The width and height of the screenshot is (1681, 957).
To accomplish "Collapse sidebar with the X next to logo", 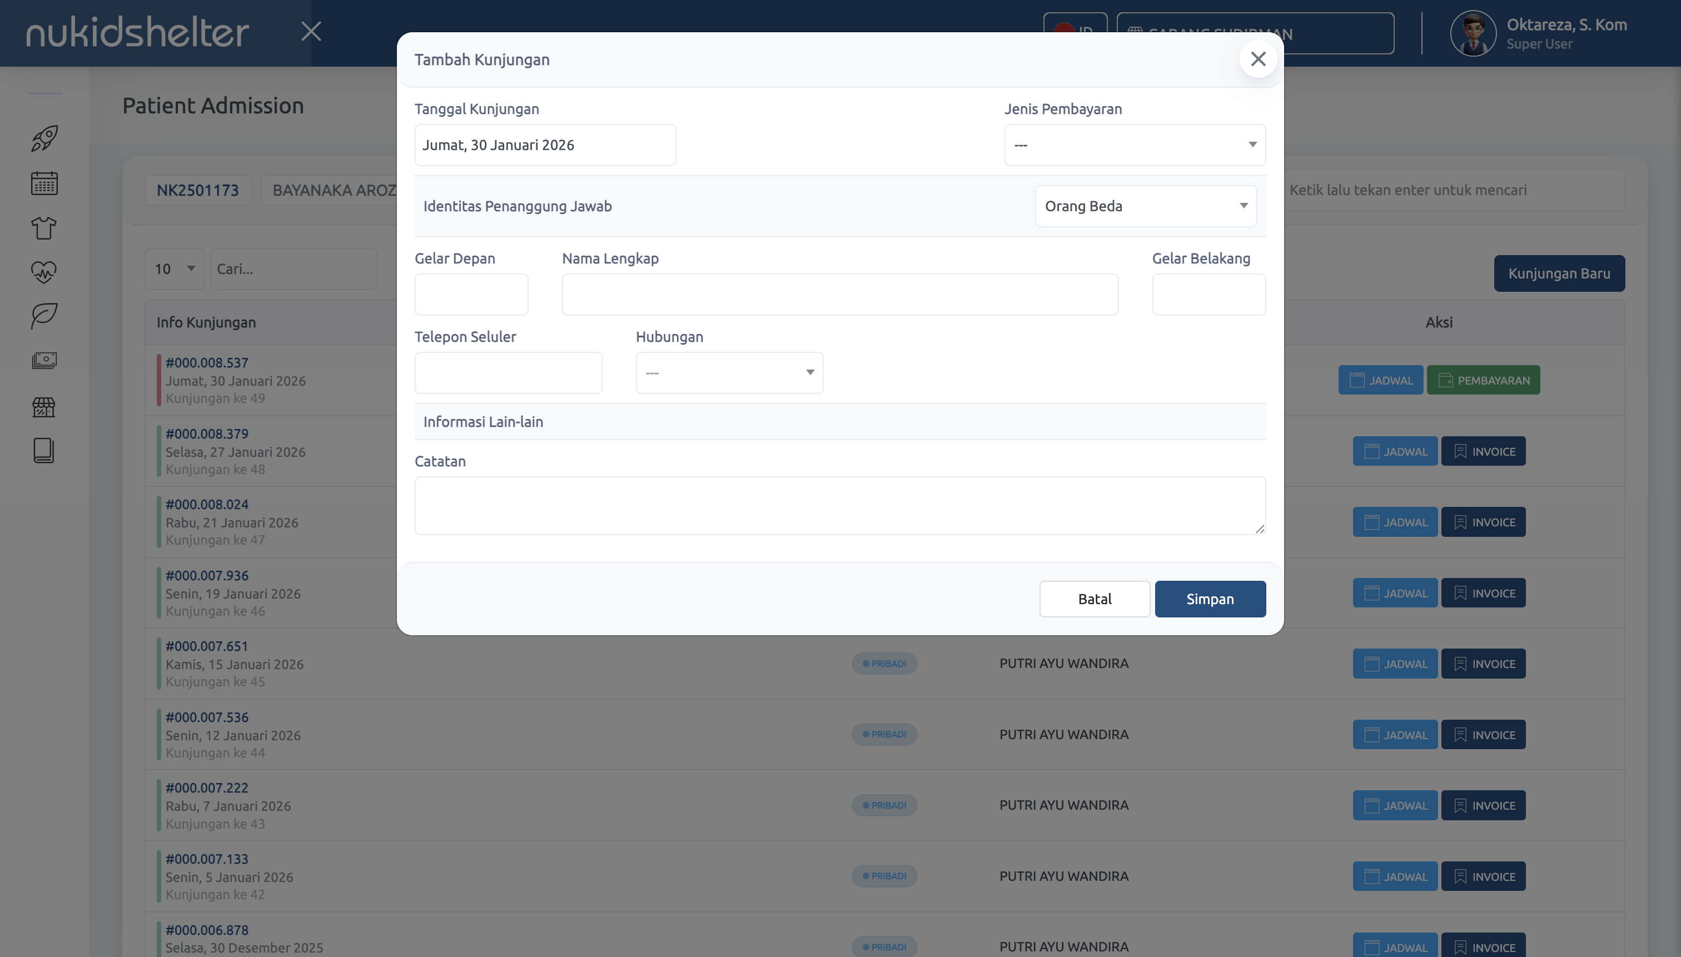I will click(x=311, y=31).
